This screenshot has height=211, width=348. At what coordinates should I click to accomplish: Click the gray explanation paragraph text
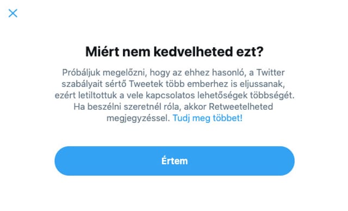click(x=175, y=95)
